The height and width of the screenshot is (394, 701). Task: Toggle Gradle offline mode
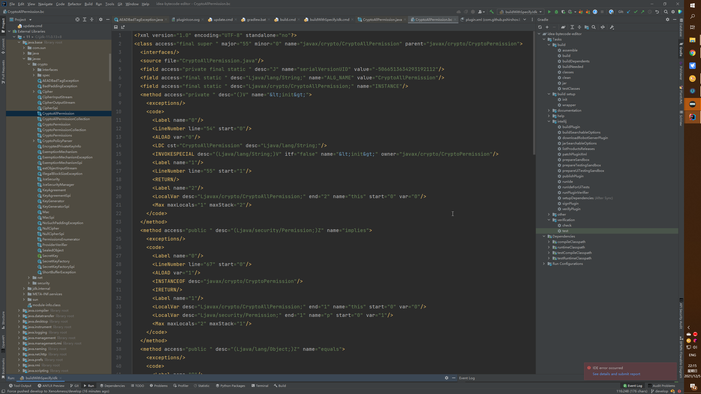click(603, 27)
